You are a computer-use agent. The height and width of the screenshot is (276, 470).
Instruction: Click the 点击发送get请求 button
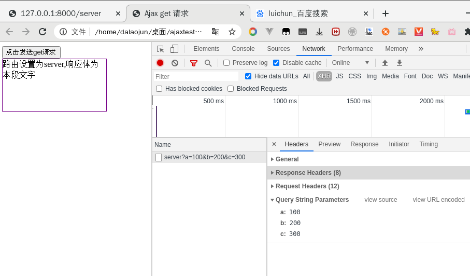(x=31, y=52)
